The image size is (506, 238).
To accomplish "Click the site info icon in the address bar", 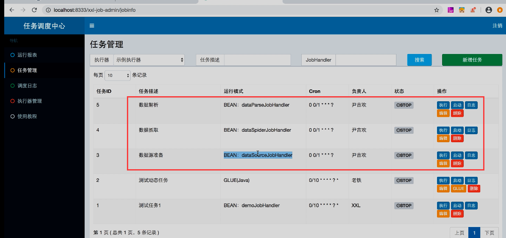I will tap(48, 10).
